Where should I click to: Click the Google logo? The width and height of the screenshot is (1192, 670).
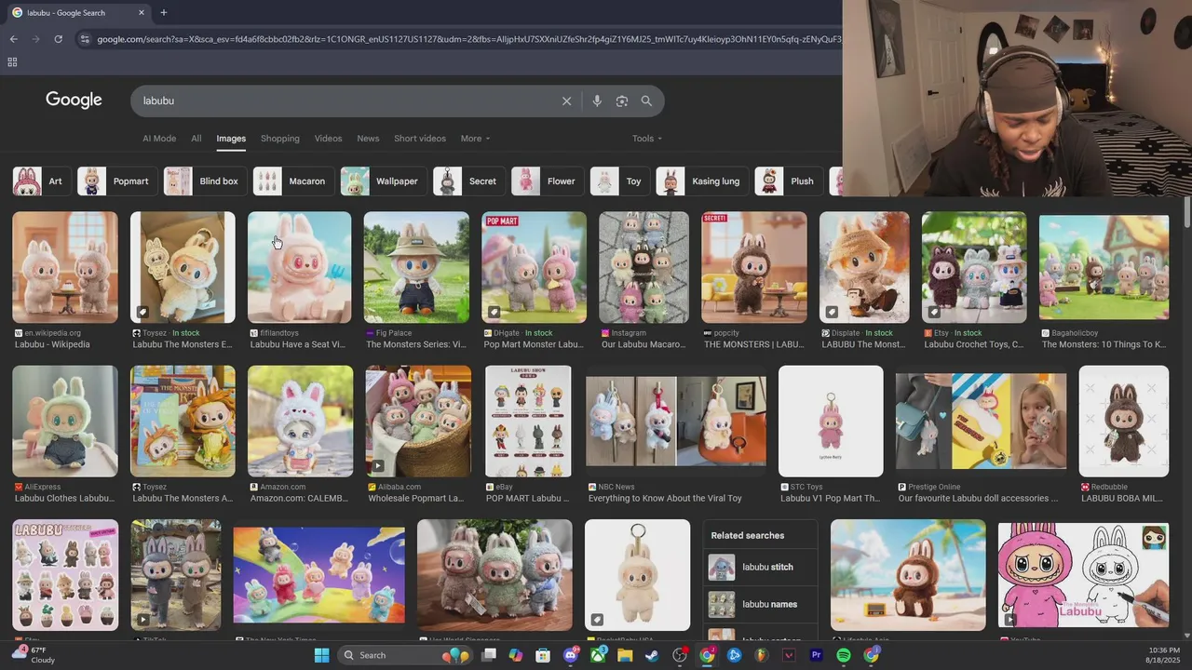[74, 100]
